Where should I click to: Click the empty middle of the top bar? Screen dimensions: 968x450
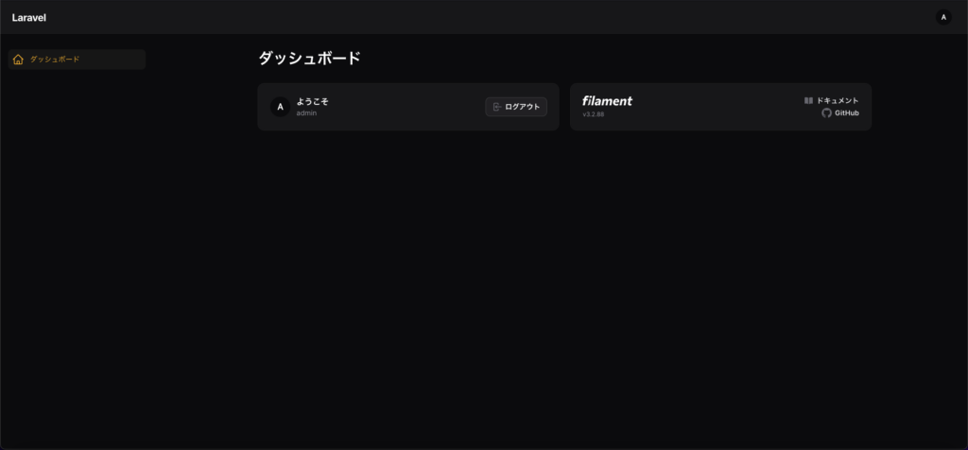point(481,17)
